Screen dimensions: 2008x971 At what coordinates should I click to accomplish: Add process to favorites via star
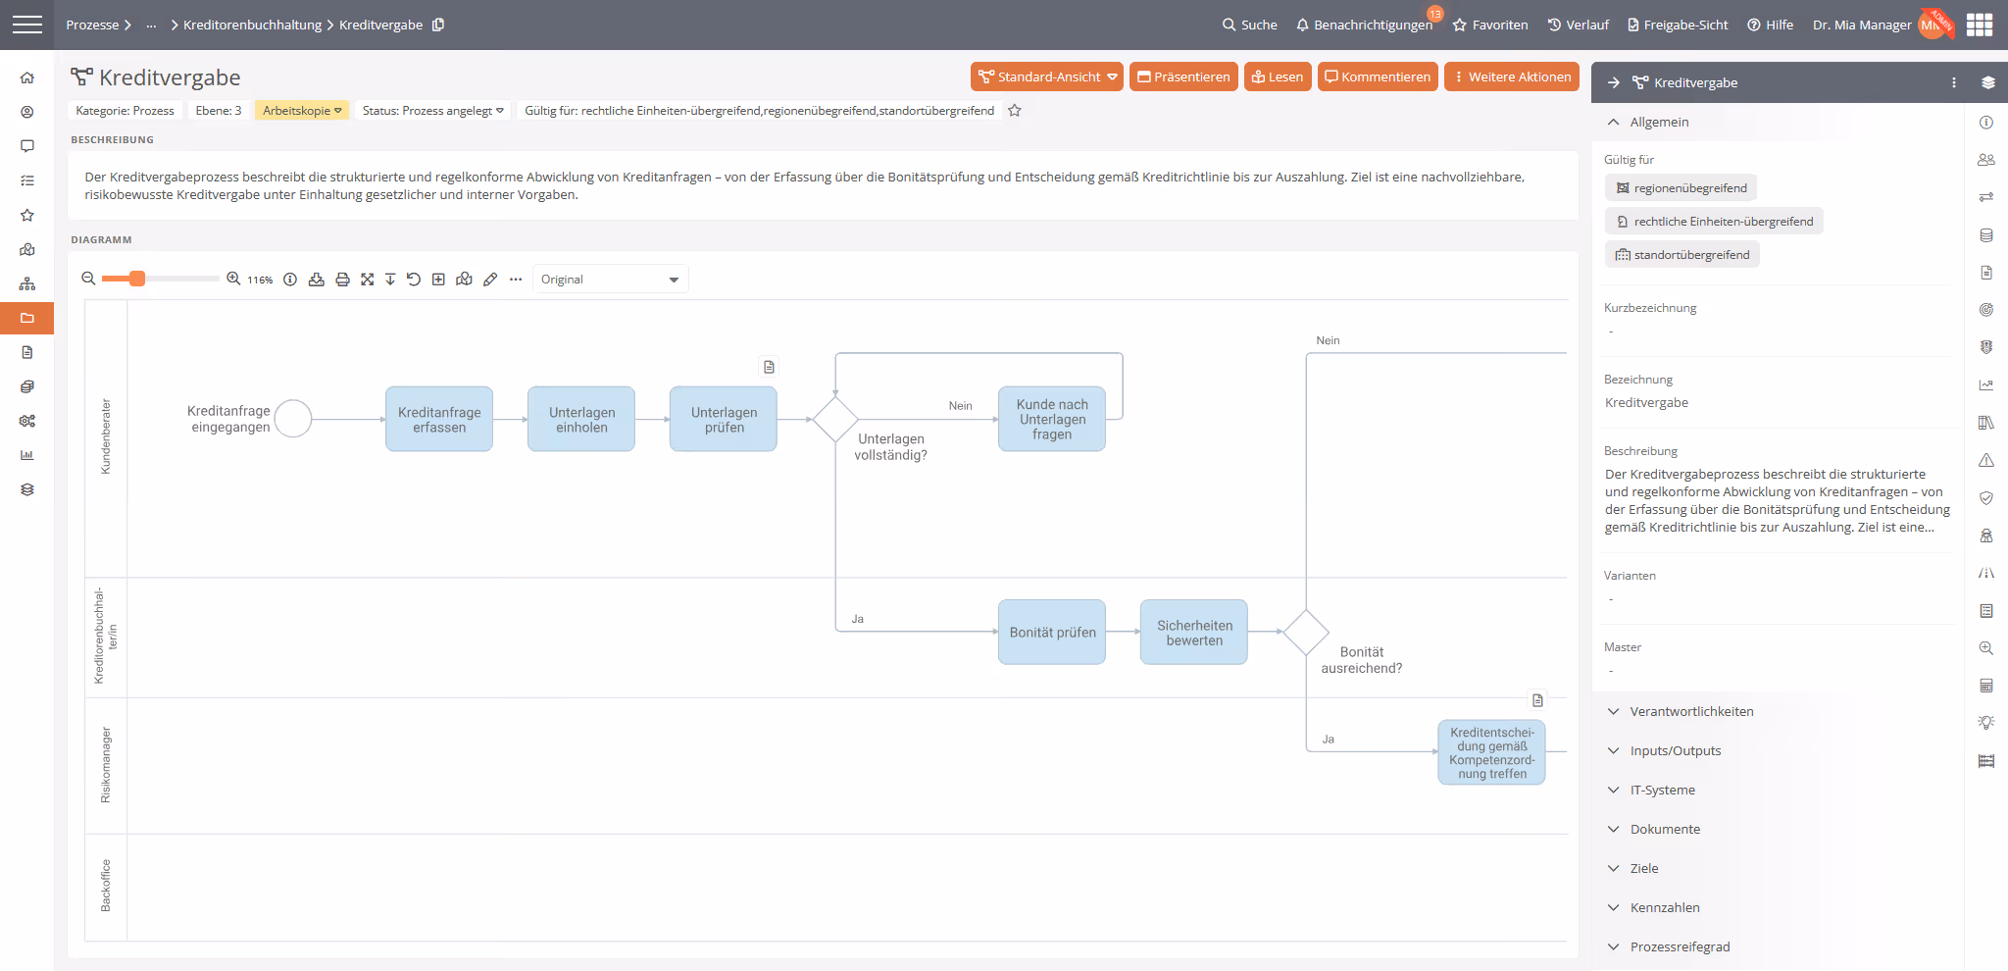[x=1015, y=111]
